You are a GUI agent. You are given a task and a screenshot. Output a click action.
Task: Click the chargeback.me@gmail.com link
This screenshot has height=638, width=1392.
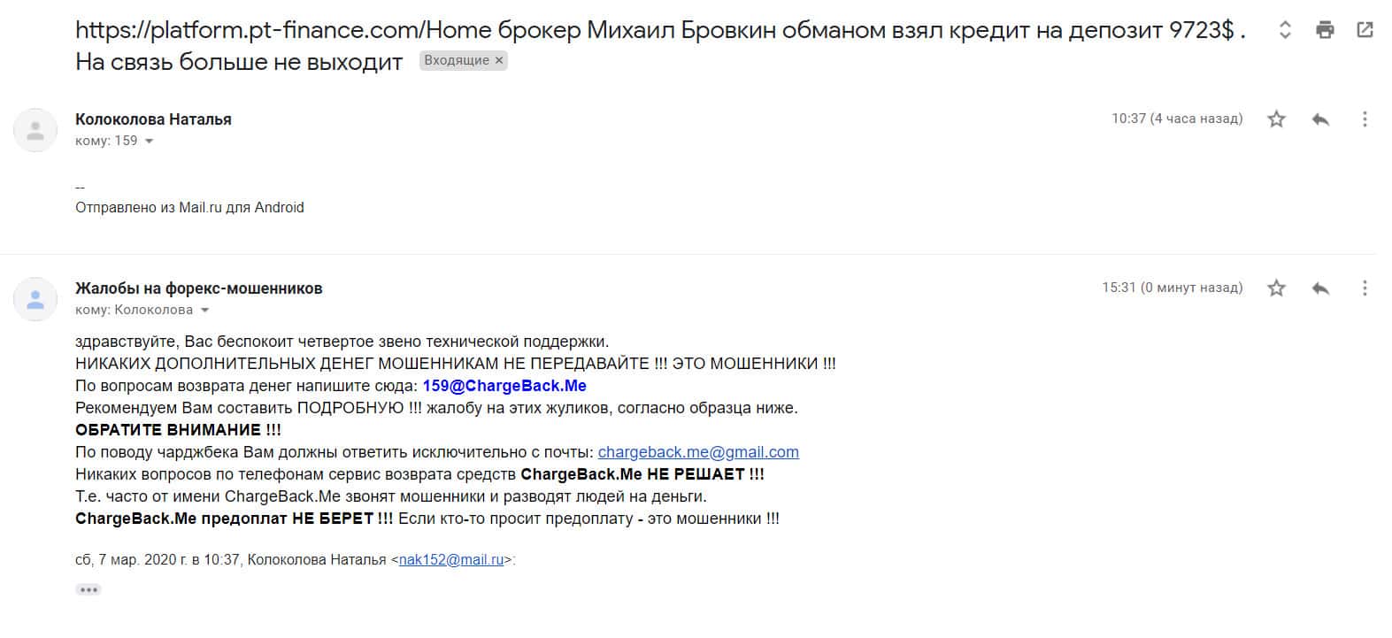[698, 452]
